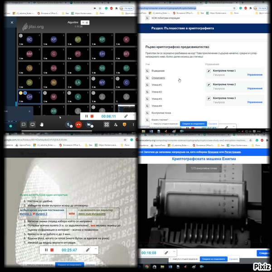
Task: Start Упражнения for Контролна точка 3
Action: pyautogui.click(x=254, y=102)
